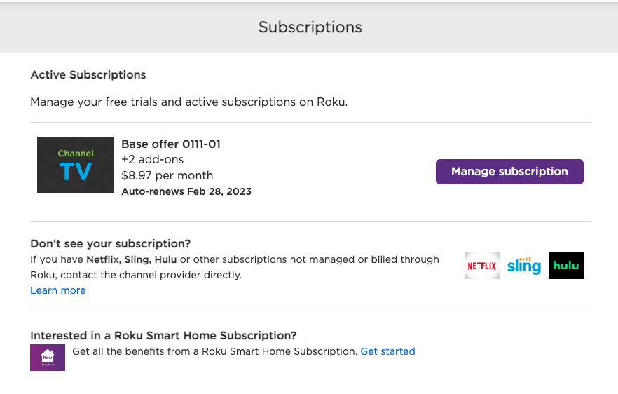Image resolution: width=618 pixels, height=394 pixels.
Task: Click the $8.97 per month price
Action: coord(167,175)
